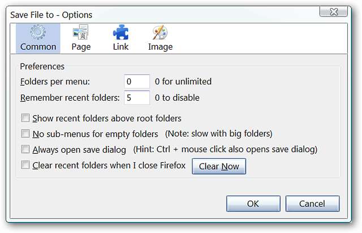The width and height of the screenshot is (362, 233).
Task: Tick Clear recent folders when I close Firefox
Action: tap(25, 166)
